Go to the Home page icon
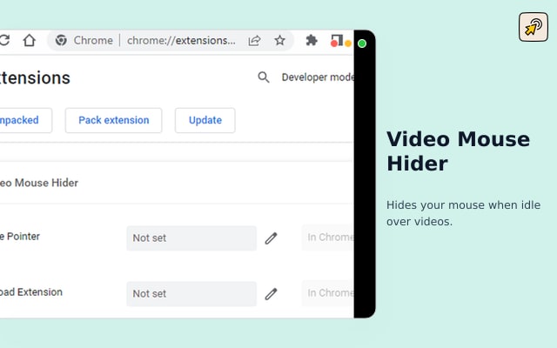This screenshot has width=557, height=348. point(29,40)
